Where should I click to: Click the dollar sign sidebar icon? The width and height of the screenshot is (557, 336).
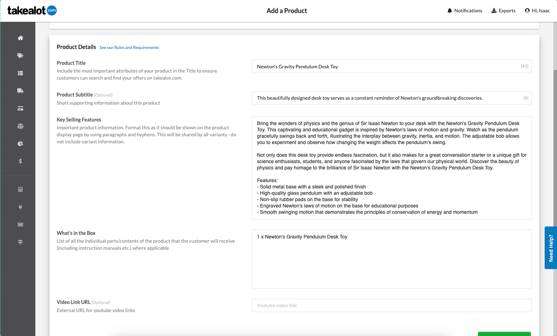[20, 161]
